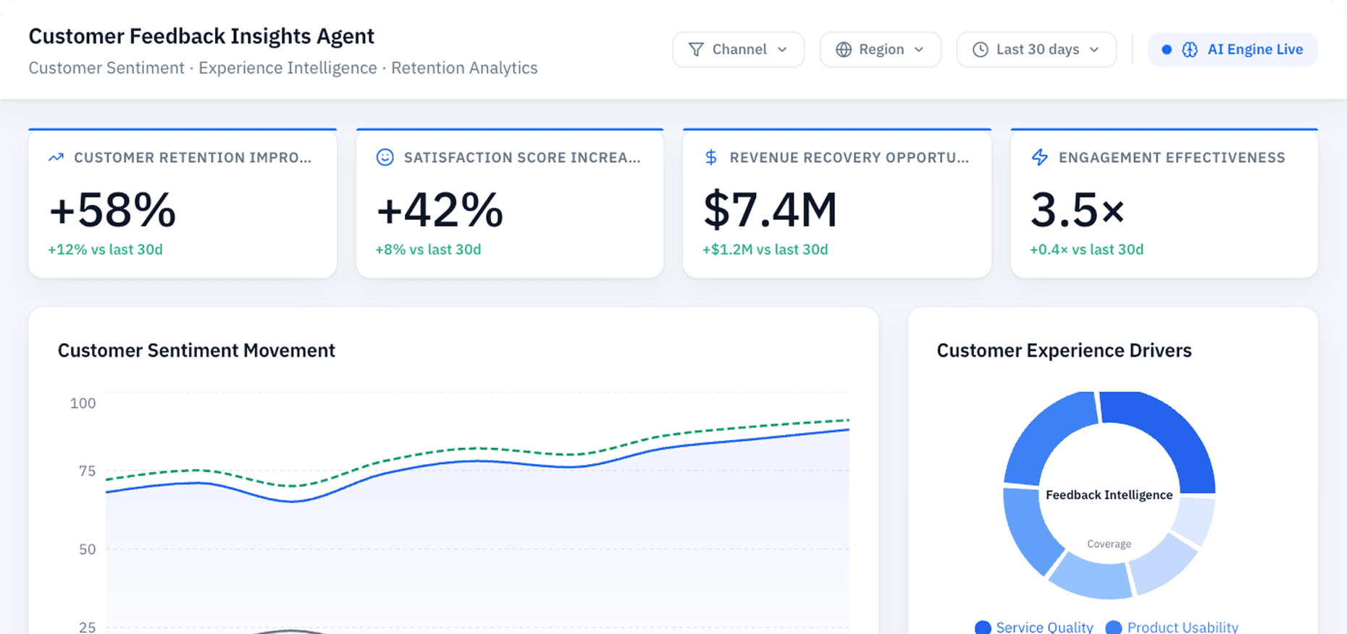Image resolution: width=1347 pixels, height=634 pixels.
Task: Click the Experience Intelligence subtitle text
Action: (288, 68)
